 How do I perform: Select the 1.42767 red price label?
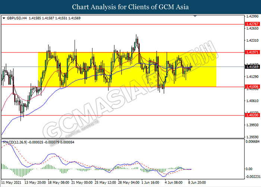252,24
